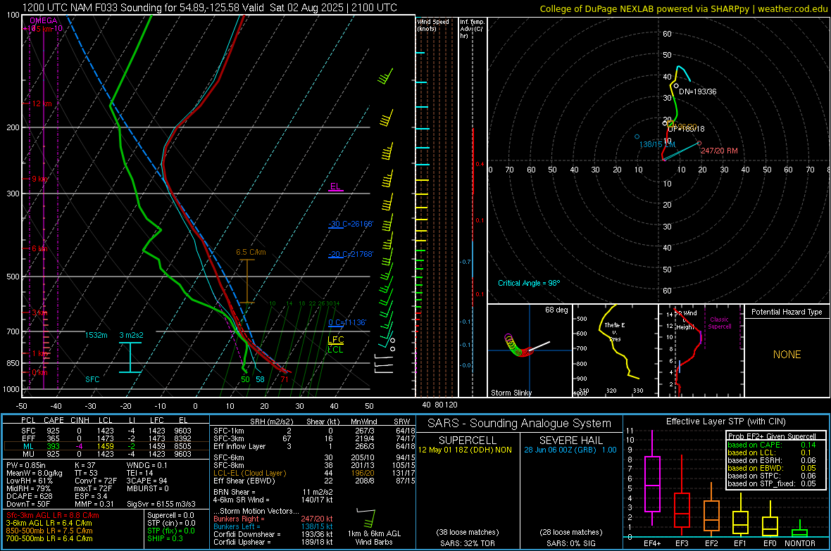Click the yellow LFC label on skew-T
831x551 pixels.
tap(335, 340)
